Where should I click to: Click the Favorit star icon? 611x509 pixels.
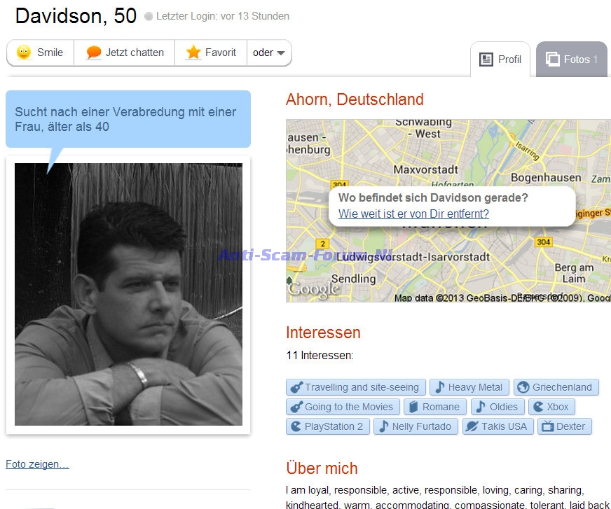point(193,53)
